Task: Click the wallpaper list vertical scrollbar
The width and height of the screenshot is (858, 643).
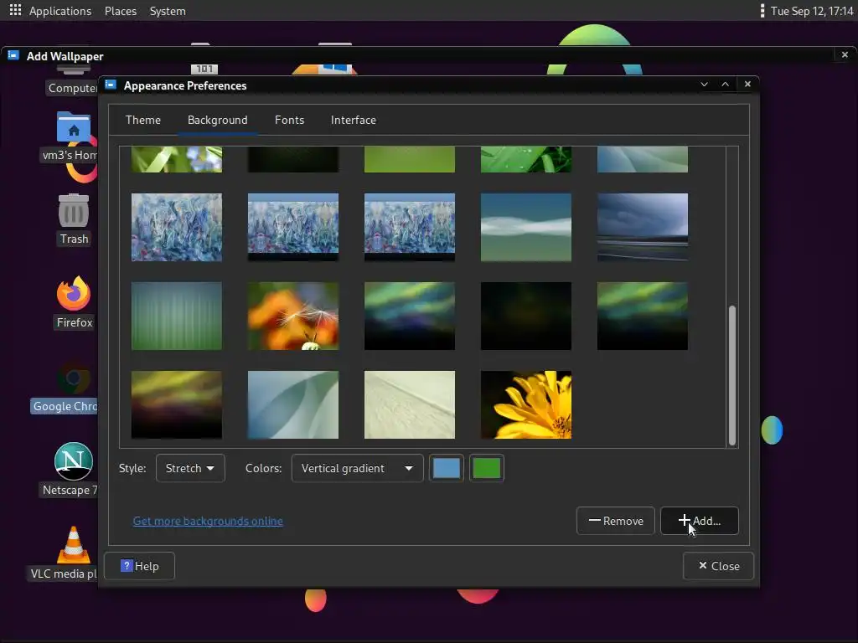Action: (x=732, y=376)
